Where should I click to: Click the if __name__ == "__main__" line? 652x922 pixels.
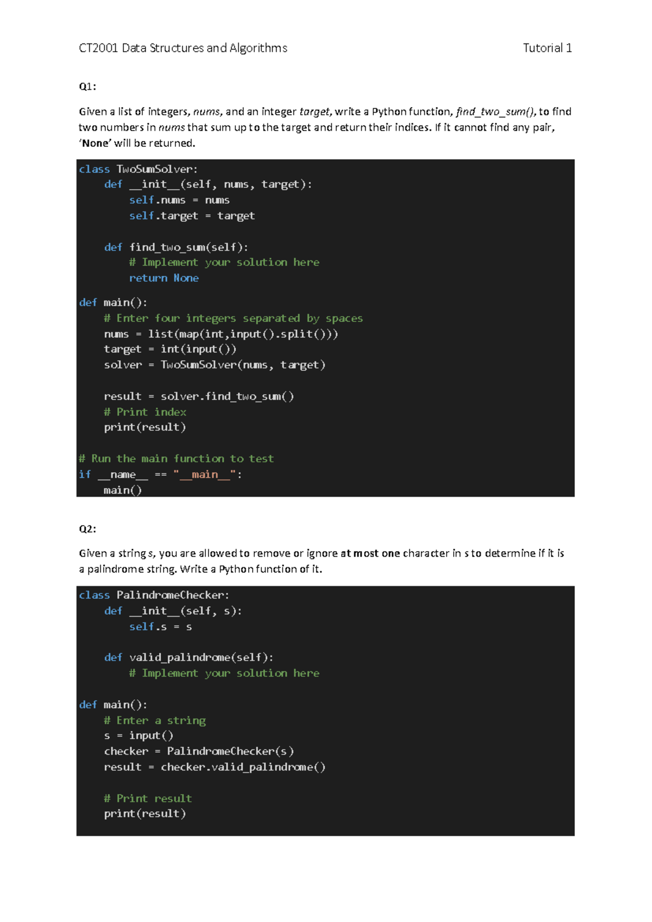coord(160,475)
